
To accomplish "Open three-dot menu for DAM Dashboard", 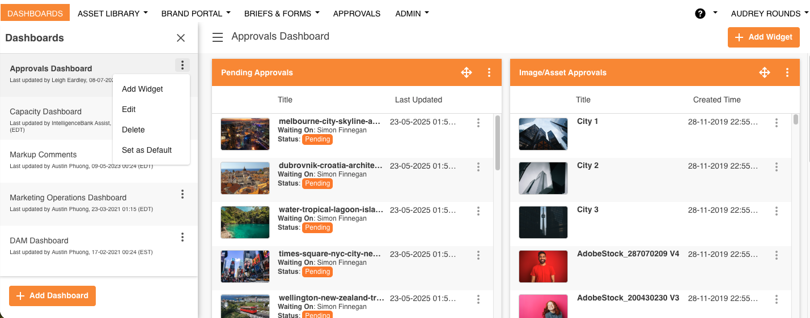I will pyautogui.click(x=183, y=237).
